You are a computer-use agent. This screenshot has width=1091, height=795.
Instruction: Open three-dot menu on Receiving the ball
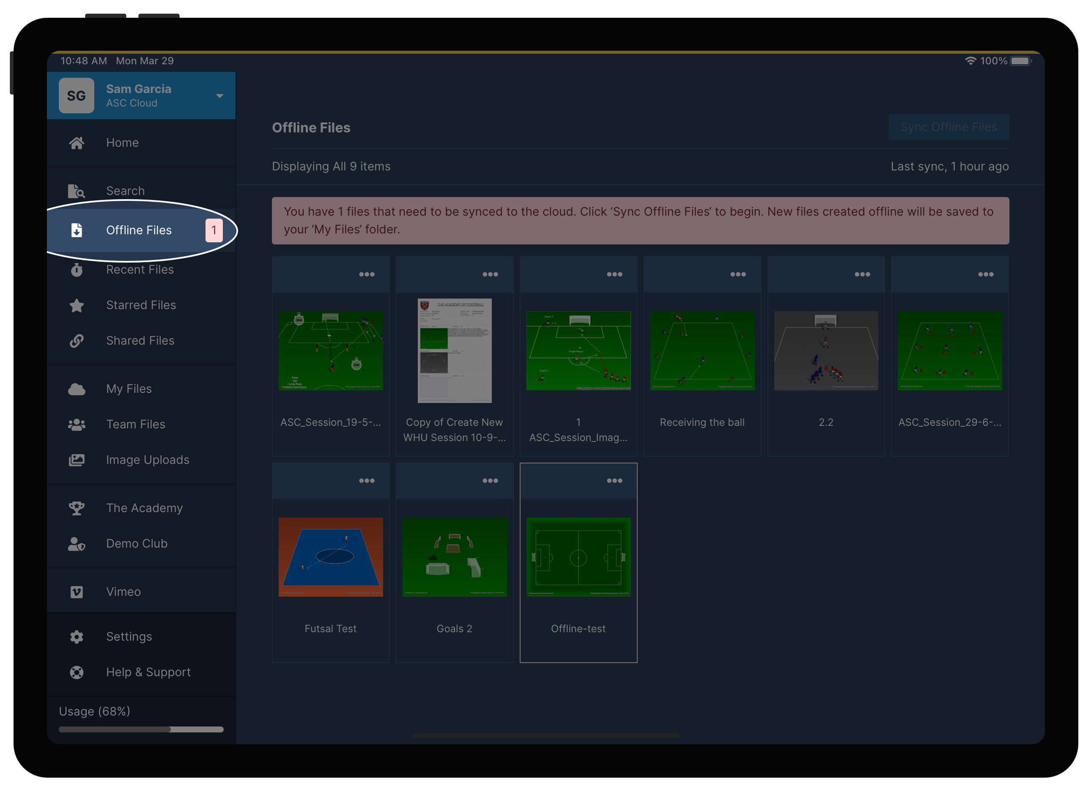click(x=738, y=274)
